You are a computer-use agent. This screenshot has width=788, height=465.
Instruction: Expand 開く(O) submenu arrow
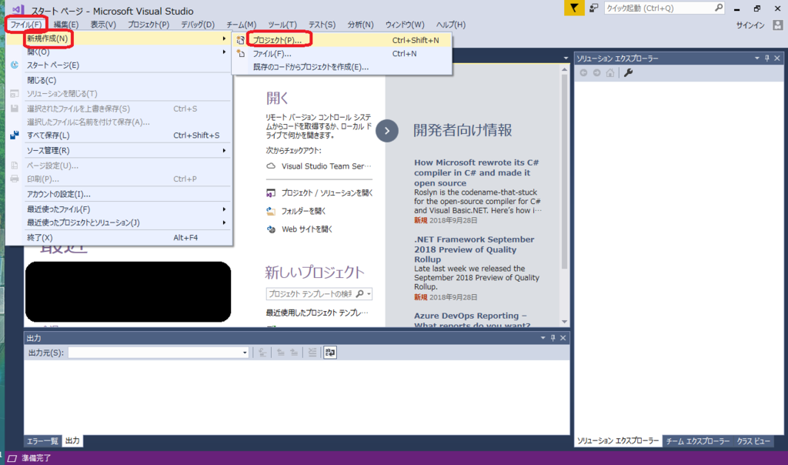(x=224, y=52)
